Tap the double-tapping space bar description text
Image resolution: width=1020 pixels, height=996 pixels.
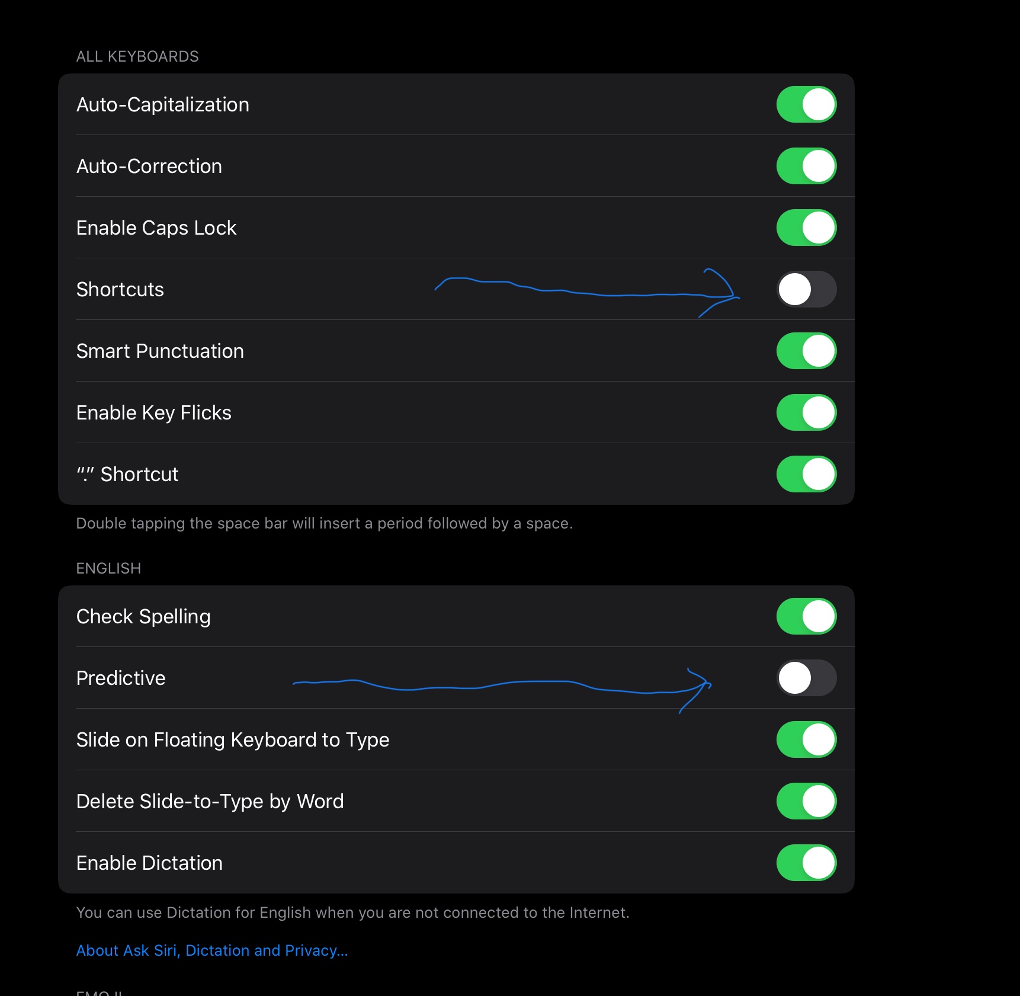click(x=324, y=523)
